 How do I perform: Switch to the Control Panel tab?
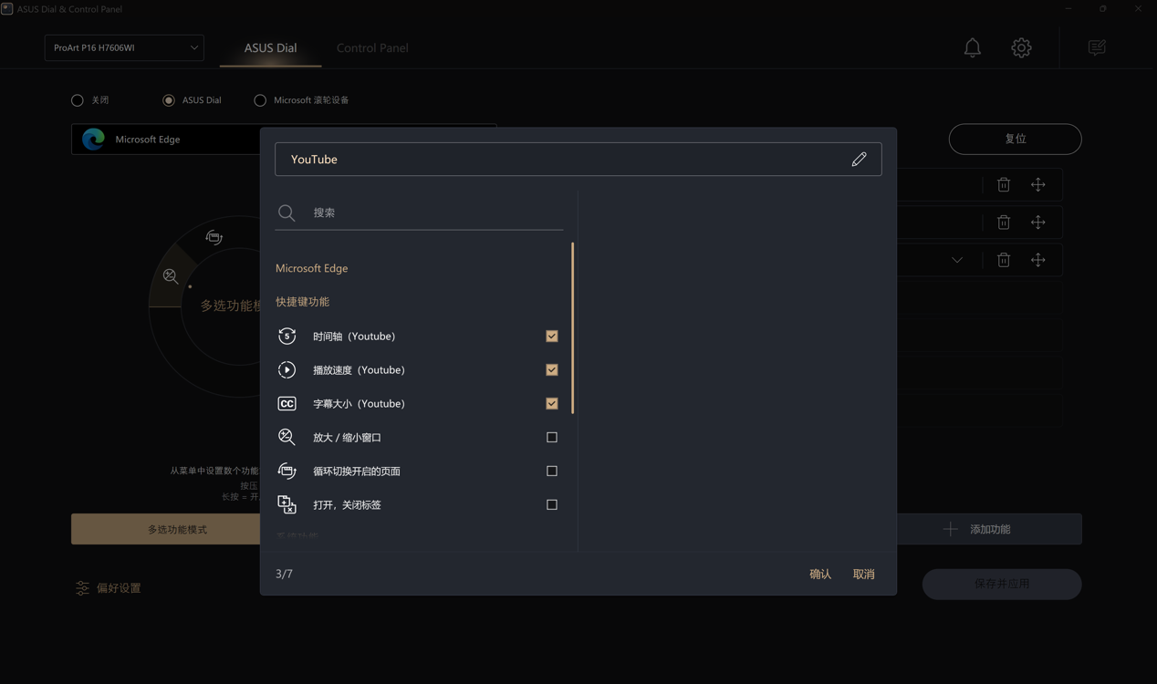pos(372,47)
